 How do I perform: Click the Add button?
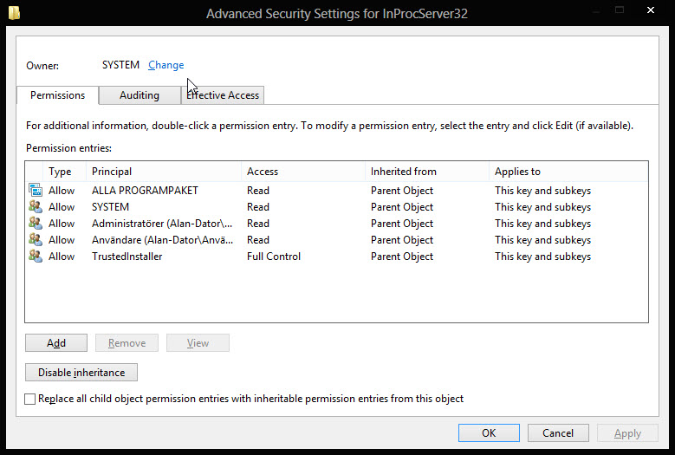click(56, 343)
